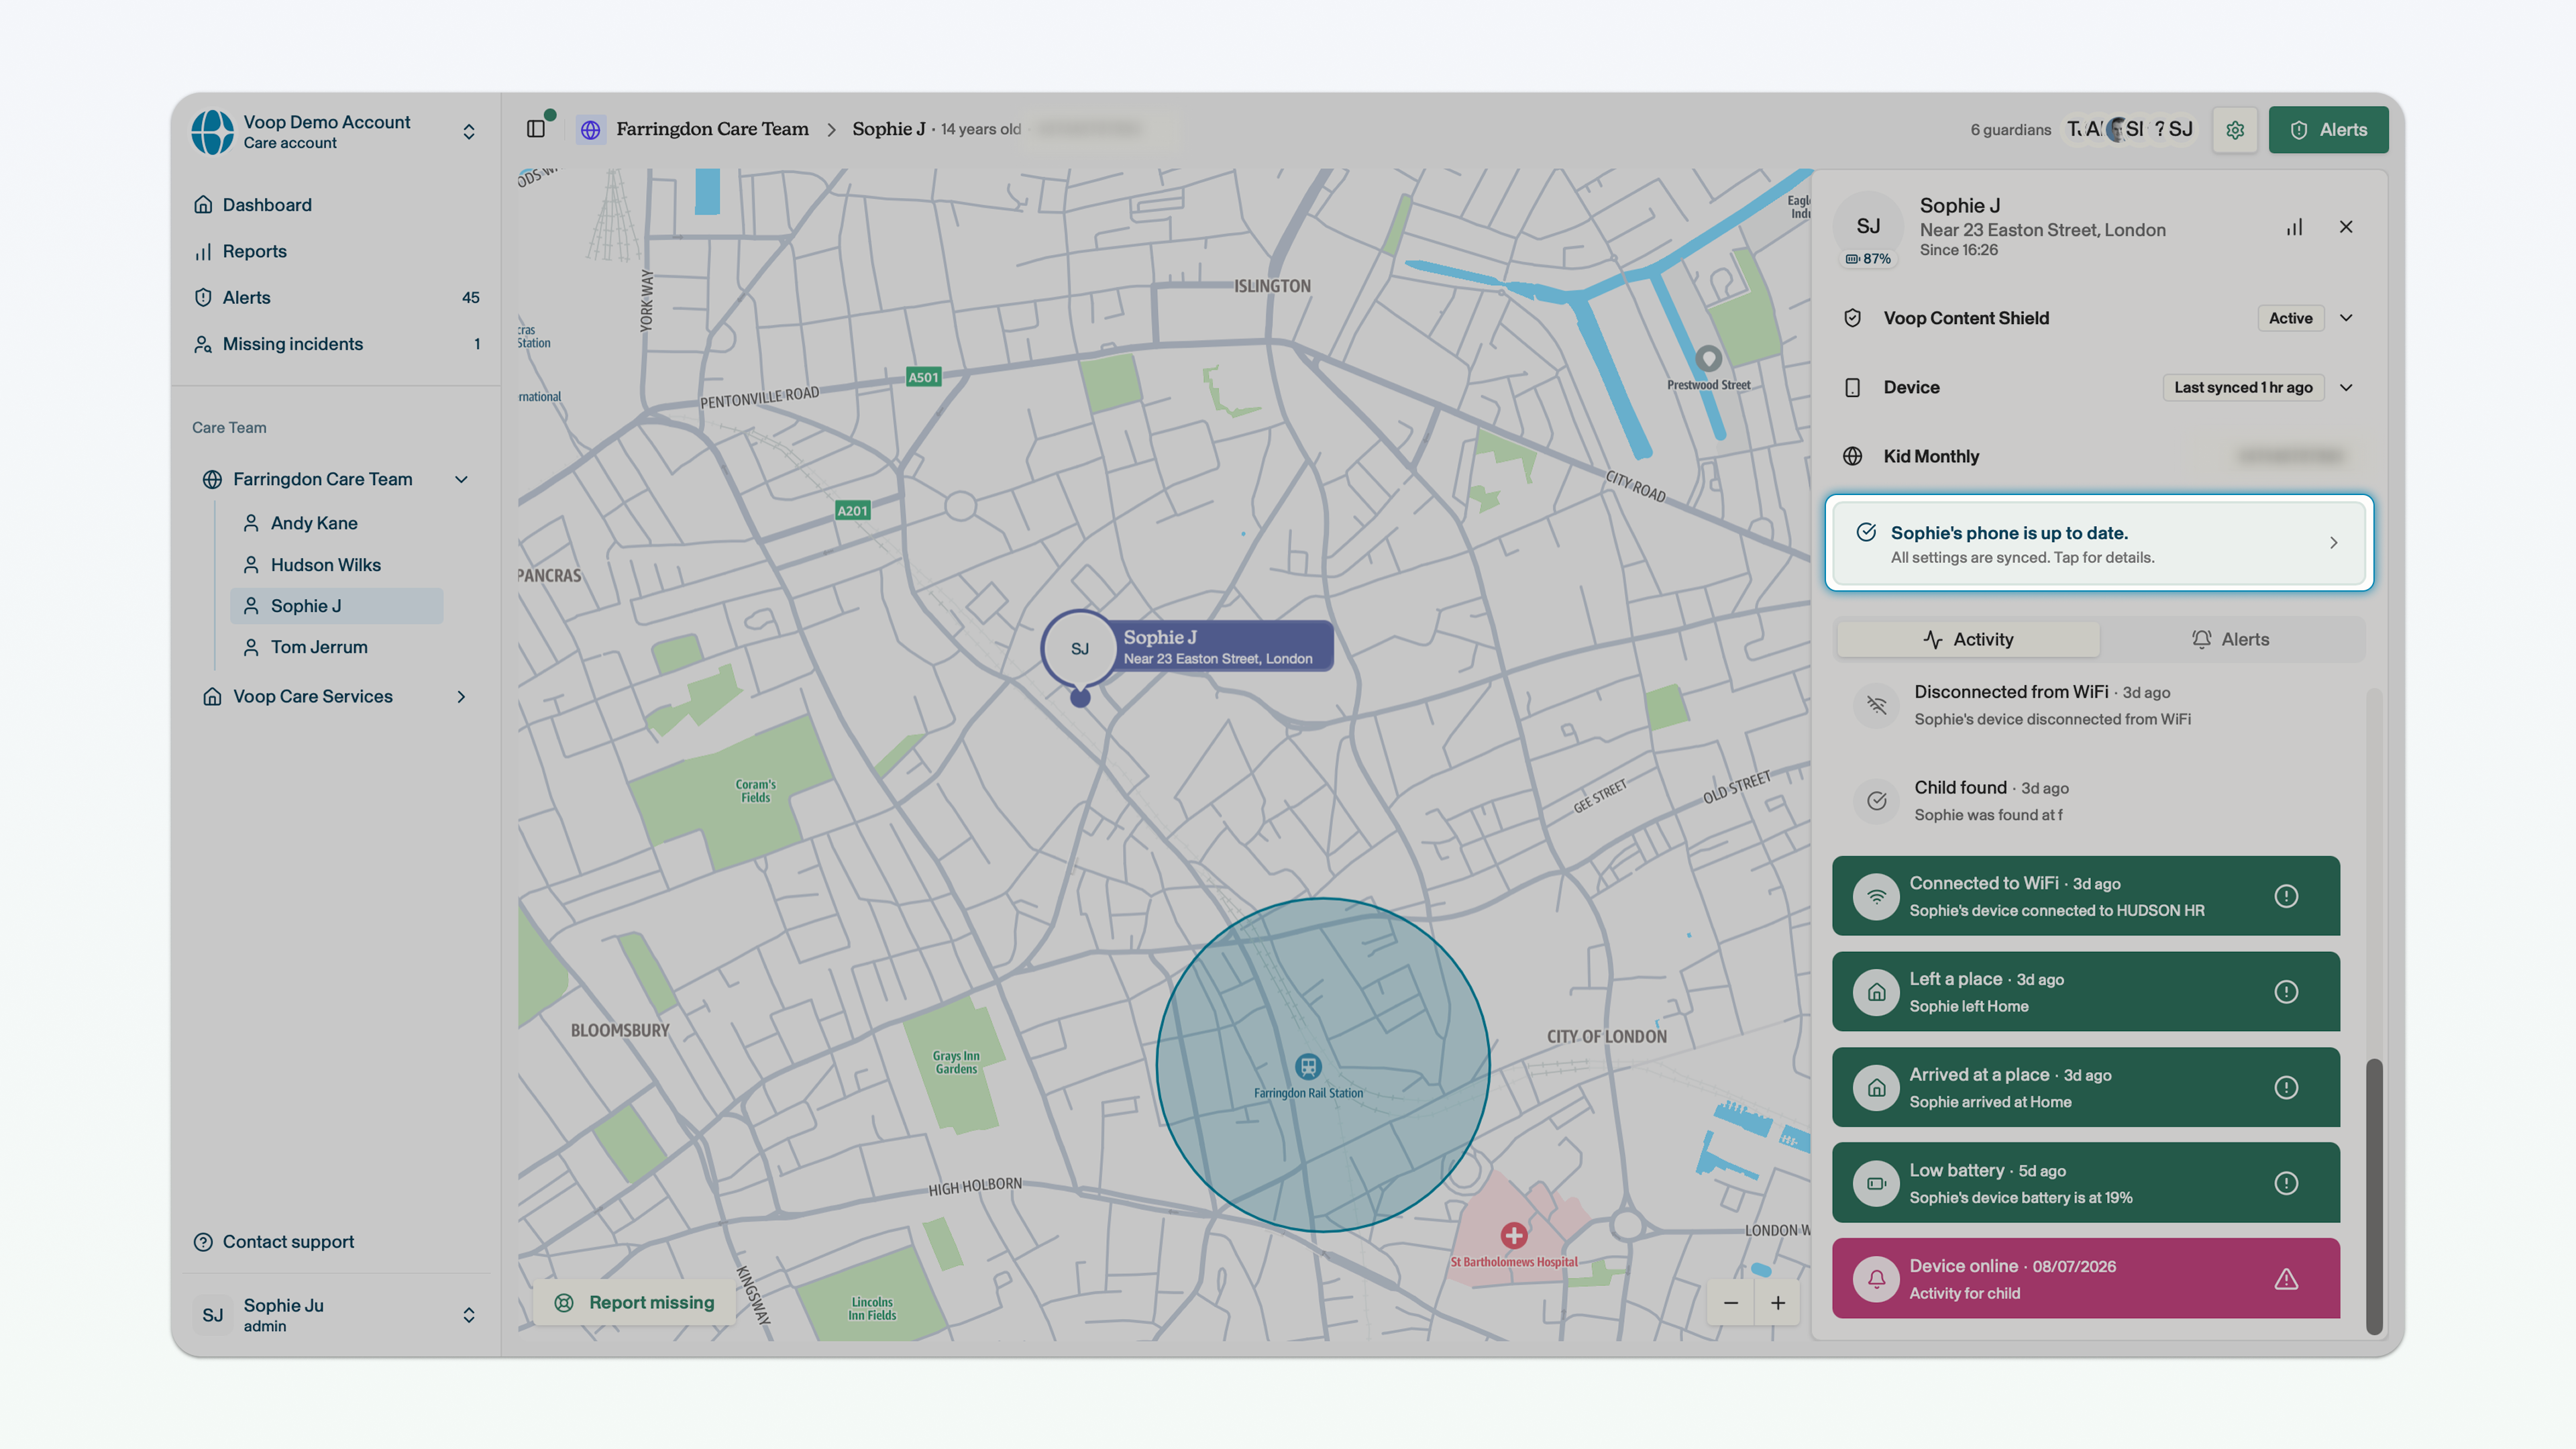Open the settings gear icon

tap(2235, 130)
